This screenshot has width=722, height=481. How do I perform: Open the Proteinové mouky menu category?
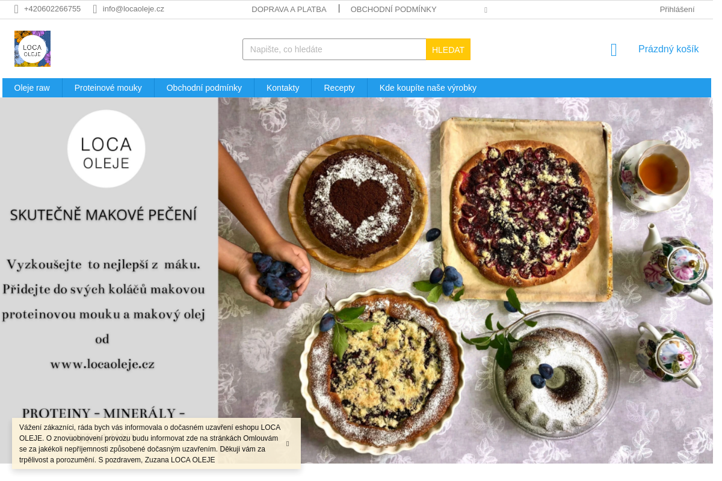click(x=108, y=88)
